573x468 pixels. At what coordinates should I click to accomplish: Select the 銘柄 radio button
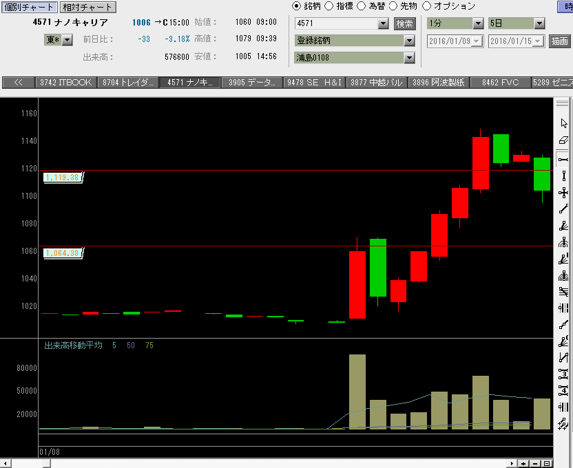296,6
